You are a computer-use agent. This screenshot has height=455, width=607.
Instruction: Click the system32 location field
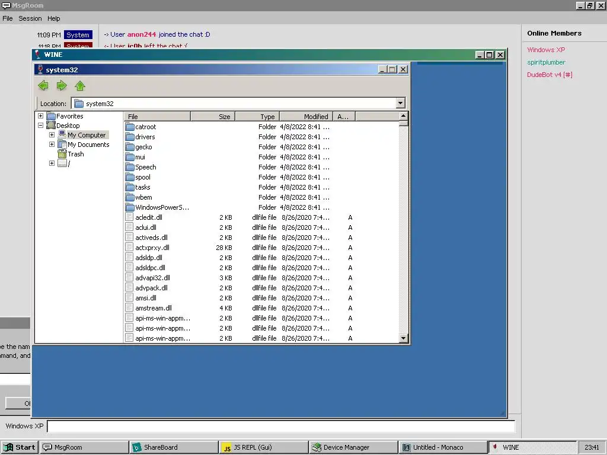234,103
